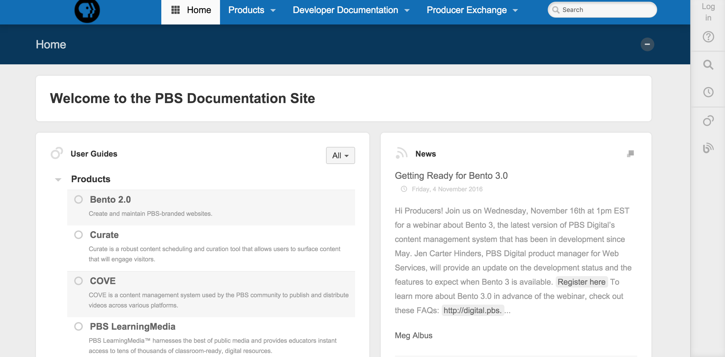Image resolution: width=725 pixels, height=357 pixels.
Task: Click the User Guides spaces icon
Action: click(x=57, y=153)
